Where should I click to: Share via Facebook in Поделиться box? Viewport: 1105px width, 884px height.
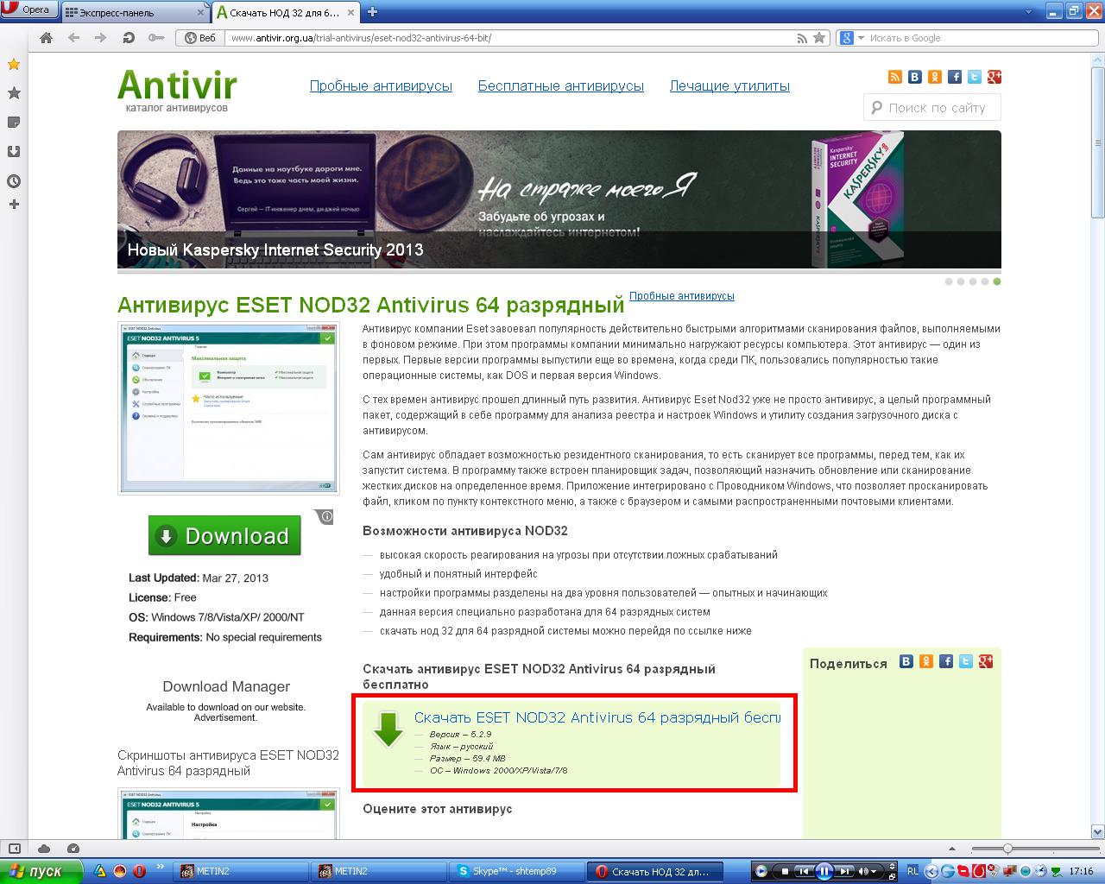pos(946,661)
